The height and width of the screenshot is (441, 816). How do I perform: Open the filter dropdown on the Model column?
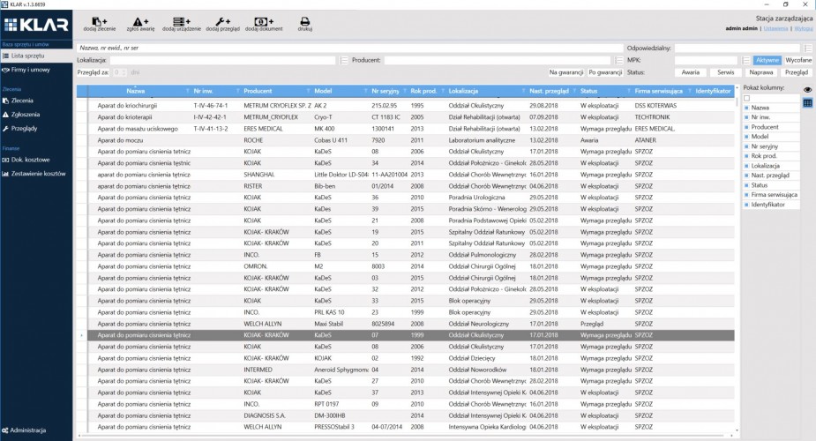coord(365,92)
